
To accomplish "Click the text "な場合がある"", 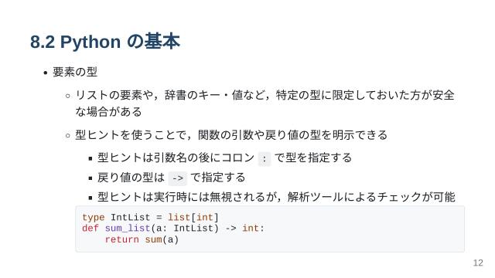I will tap(108, 111).
